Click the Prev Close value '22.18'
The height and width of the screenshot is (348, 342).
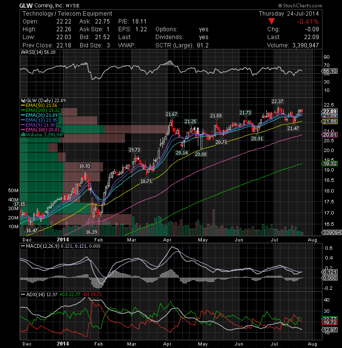coord(64,45)
